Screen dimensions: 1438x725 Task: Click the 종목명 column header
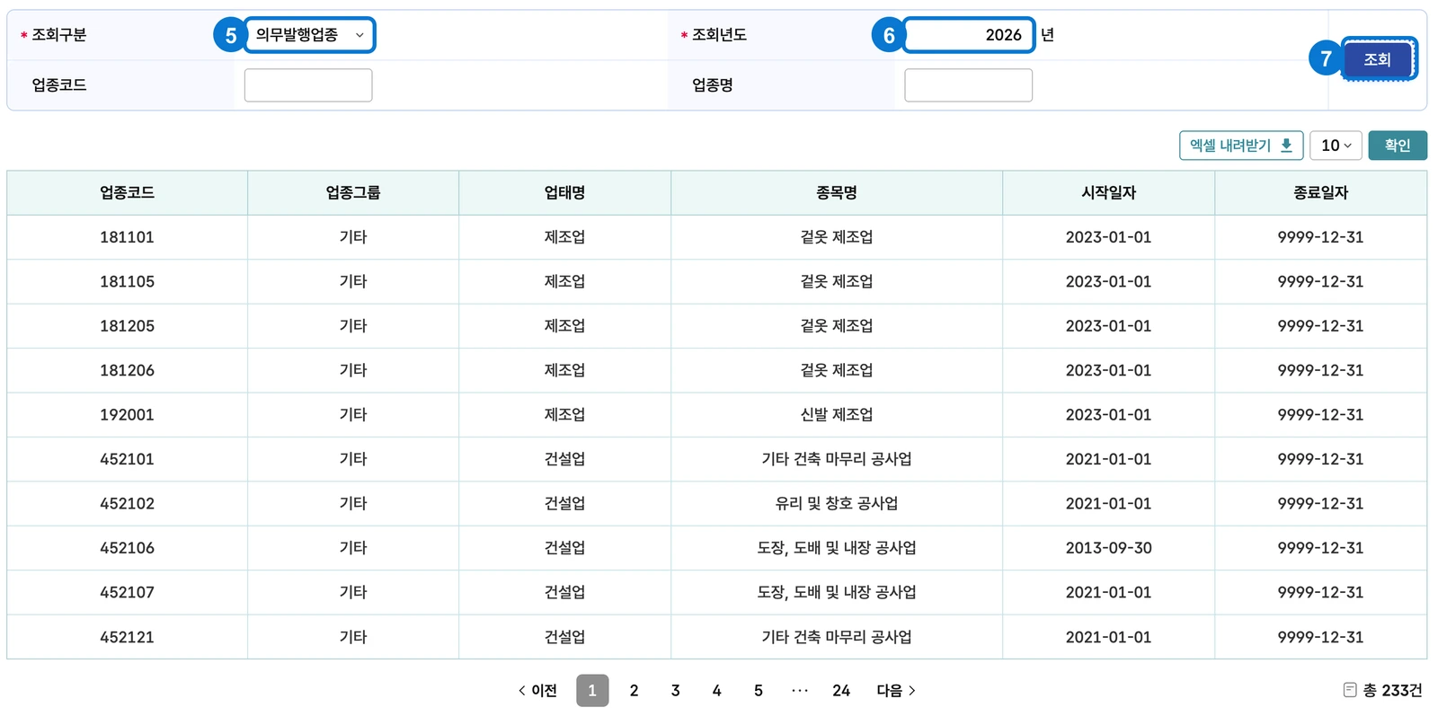(837, 193)
